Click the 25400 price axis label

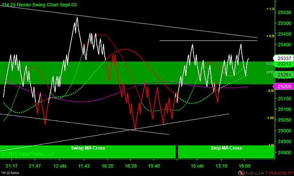tap(285, 45)
